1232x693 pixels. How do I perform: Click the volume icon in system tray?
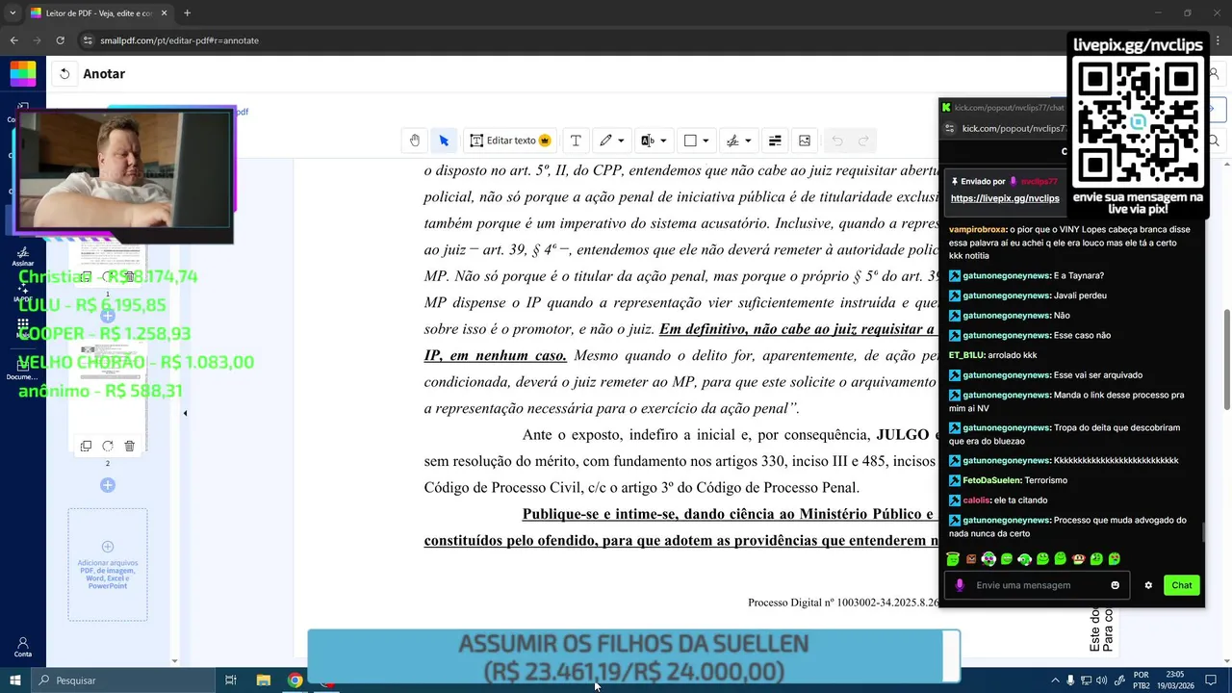click(1102, 680)
